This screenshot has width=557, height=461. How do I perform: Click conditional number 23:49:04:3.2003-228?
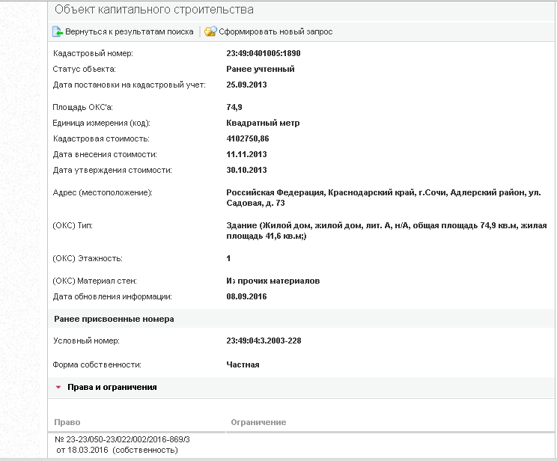coord(264,341)
